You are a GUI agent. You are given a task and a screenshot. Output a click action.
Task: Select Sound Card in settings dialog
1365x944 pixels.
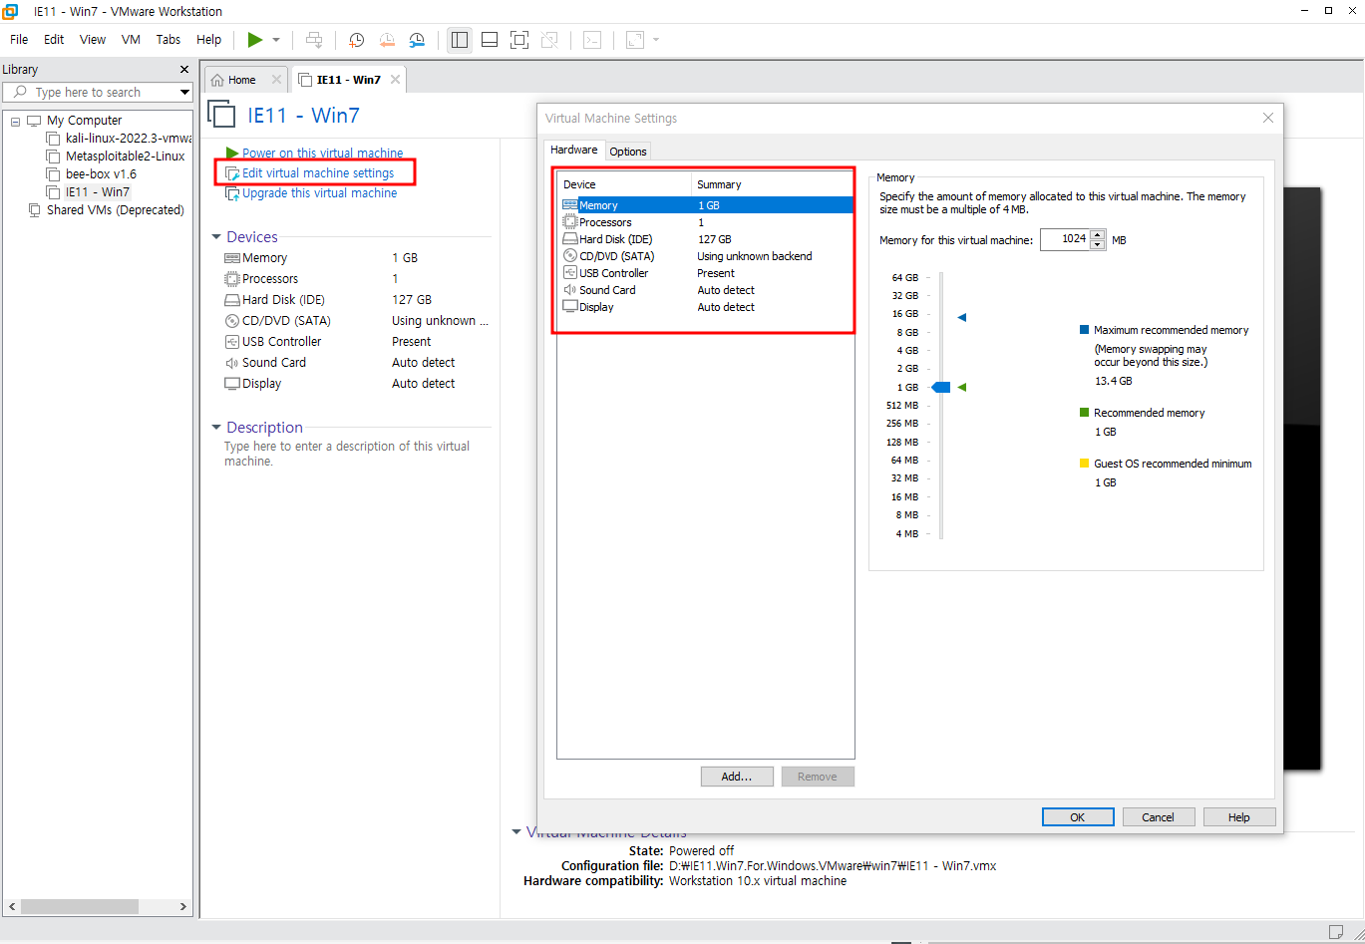(x=706, y=290)
